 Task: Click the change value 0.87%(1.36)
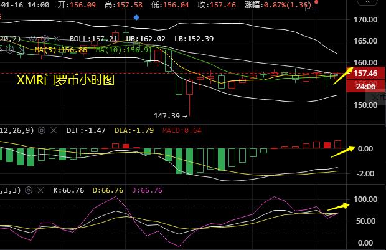pyautogui.click(x=288, y=5)
